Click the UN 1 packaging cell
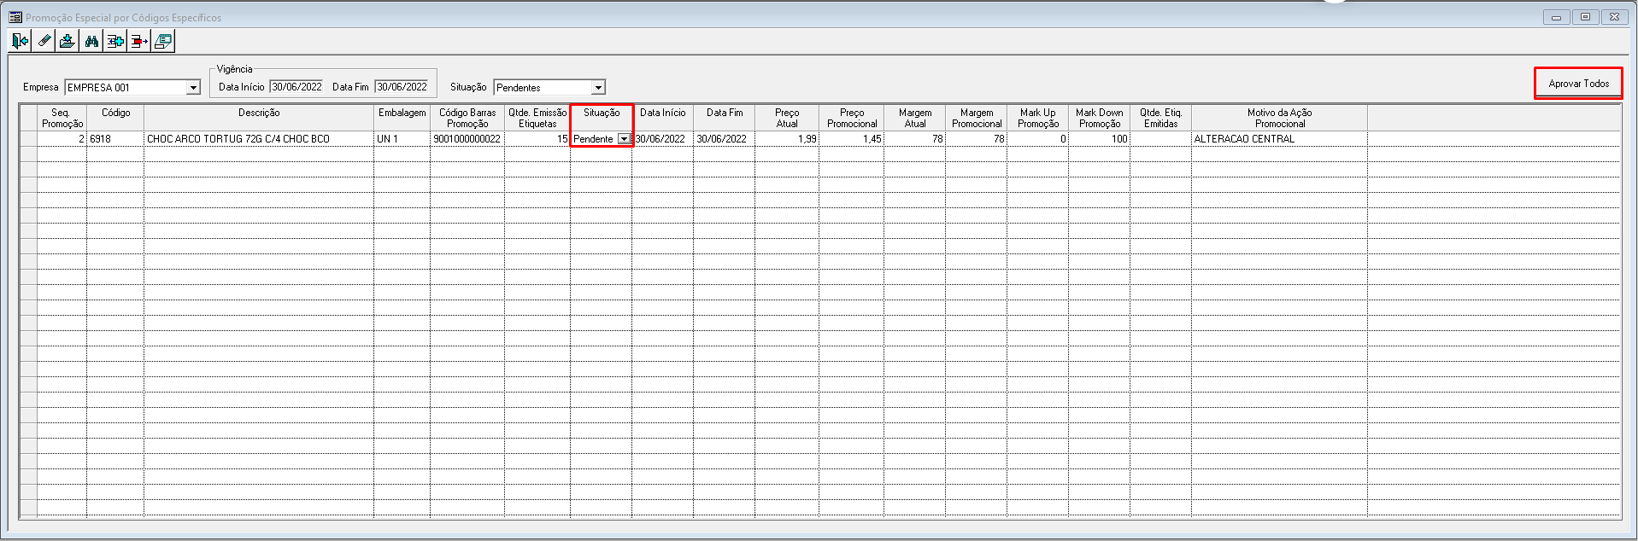This screenshot has width=1638, height=541. click(402, 138)
